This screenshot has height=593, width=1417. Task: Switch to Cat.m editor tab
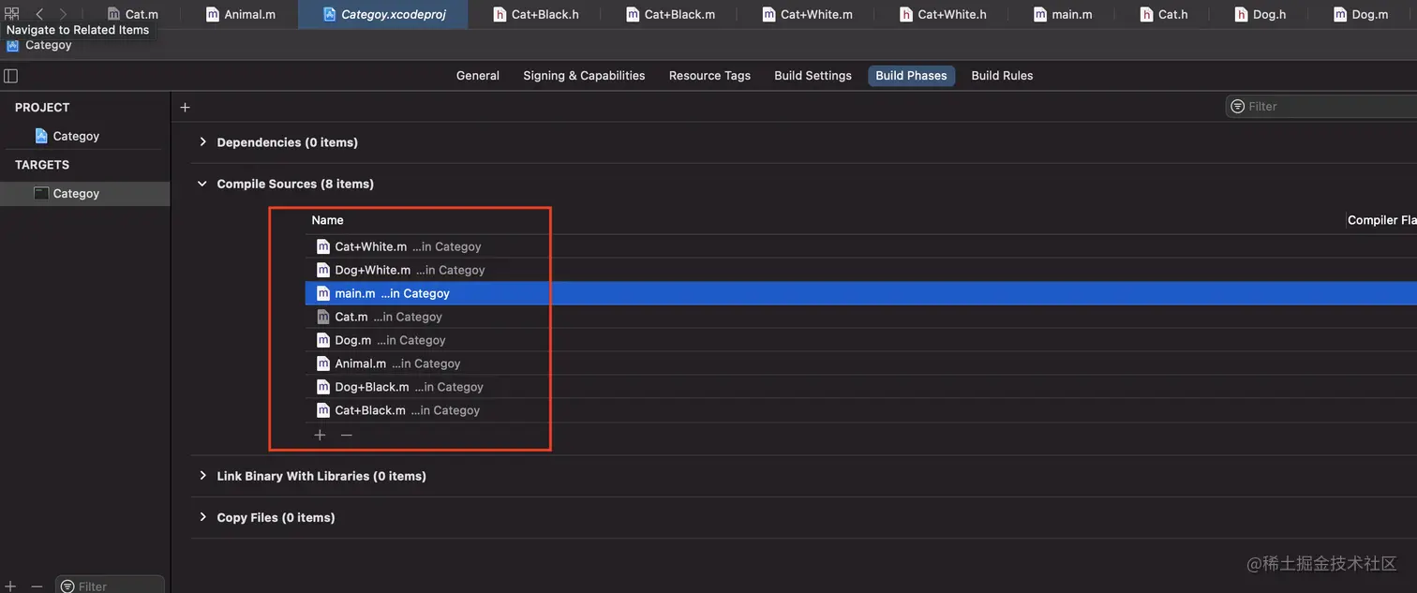click(132, 14)
